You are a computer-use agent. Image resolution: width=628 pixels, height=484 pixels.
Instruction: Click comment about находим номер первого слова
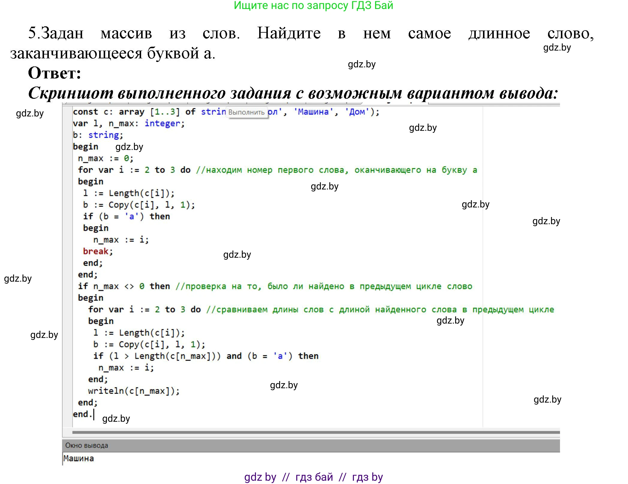click(336, 170)
